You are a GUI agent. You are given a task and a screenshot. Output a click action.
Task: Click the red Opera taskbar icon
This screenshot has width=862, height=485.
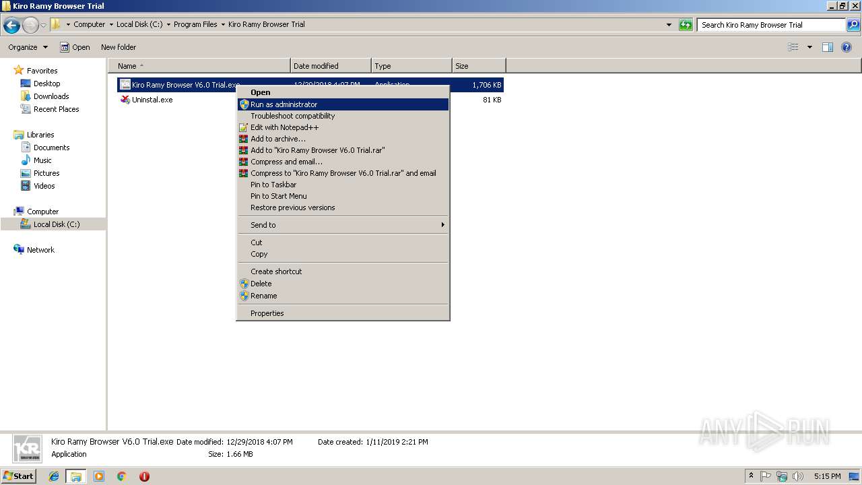pos(144,476)
